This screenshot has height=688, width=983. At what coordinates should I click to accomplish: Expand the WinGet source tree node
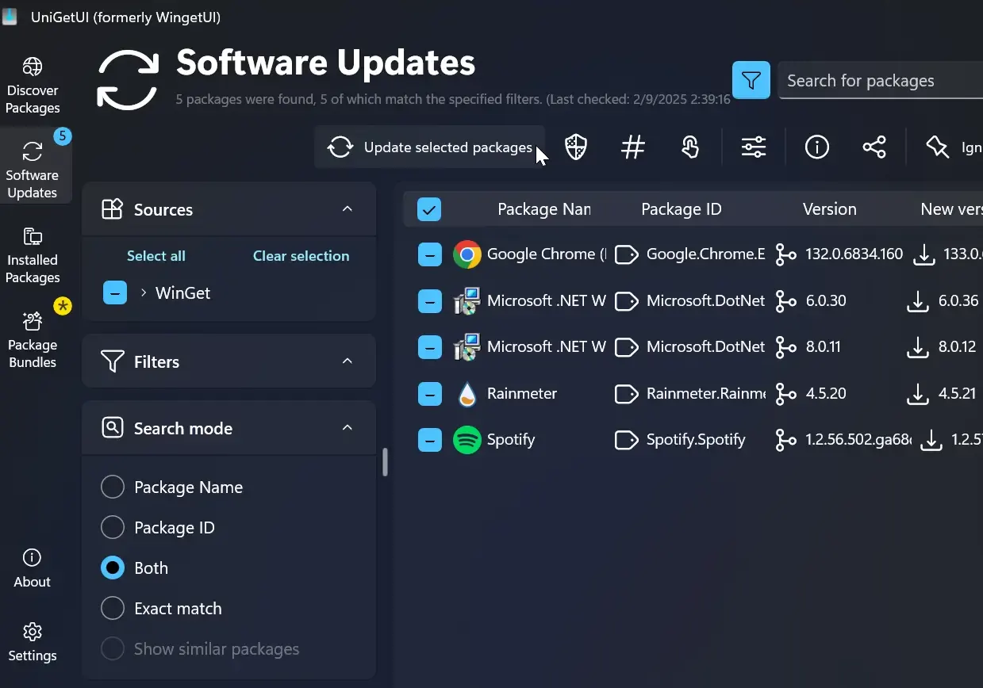tap(144, 292)
